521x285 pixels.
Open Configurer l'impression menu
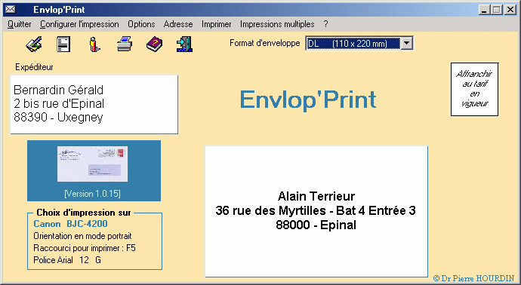(x=79, y=24)
